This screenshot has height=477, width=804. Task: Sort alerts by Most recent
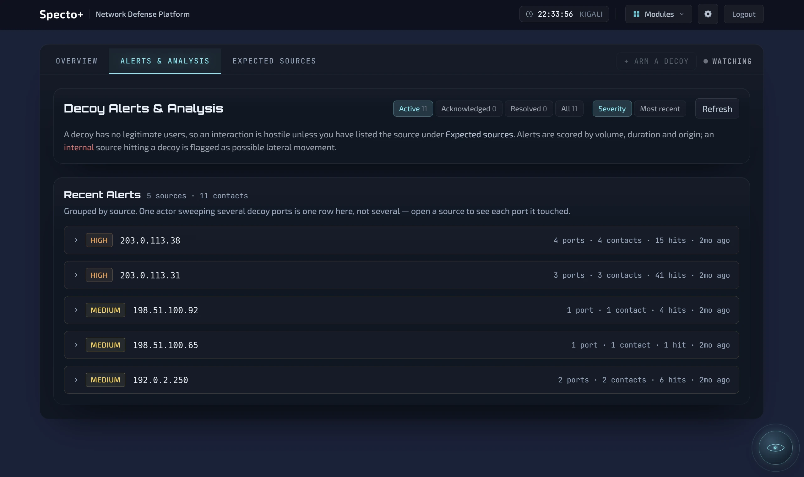pos(660,109)
